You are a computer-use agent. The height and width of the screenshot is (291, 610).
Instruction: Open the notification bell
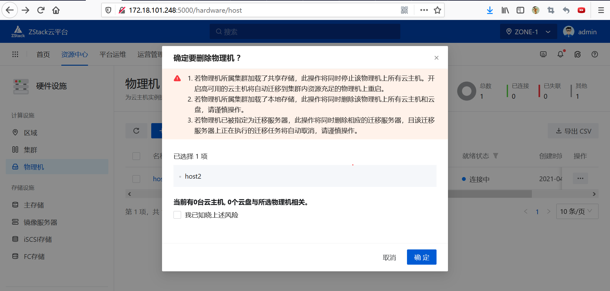click(x=560, y=54)
